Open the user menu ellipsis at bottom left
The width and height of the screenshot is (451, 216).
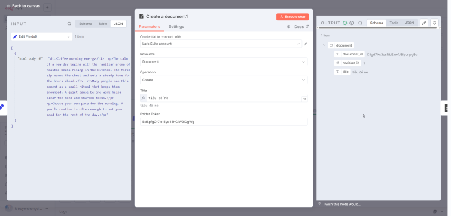(47, 209)
